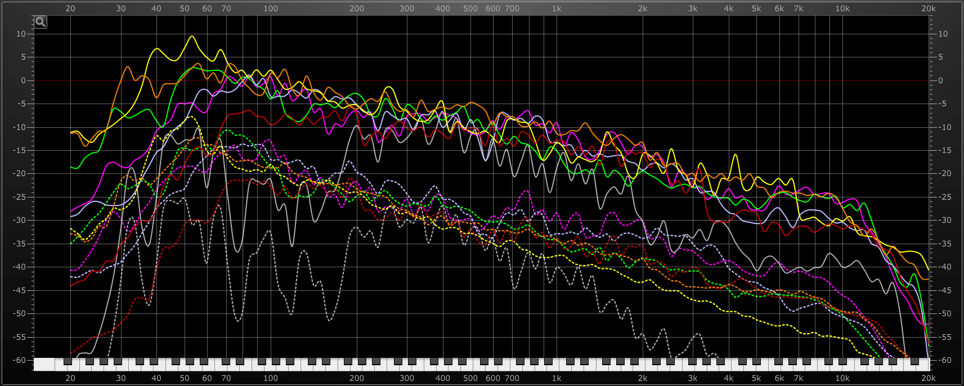Click the 0 dB label on left scale

pyautogui.click(x=24, y=80)
